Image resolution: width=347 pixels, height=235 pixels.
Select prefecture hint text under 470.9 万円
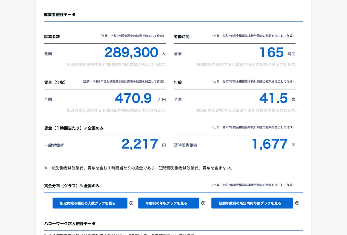[x=117, y=110]
